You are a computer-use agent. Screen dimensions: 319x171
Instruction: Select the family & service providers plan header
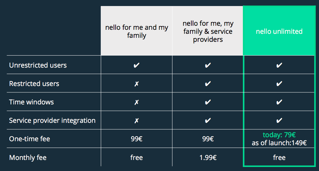click(x=208, y=31)
